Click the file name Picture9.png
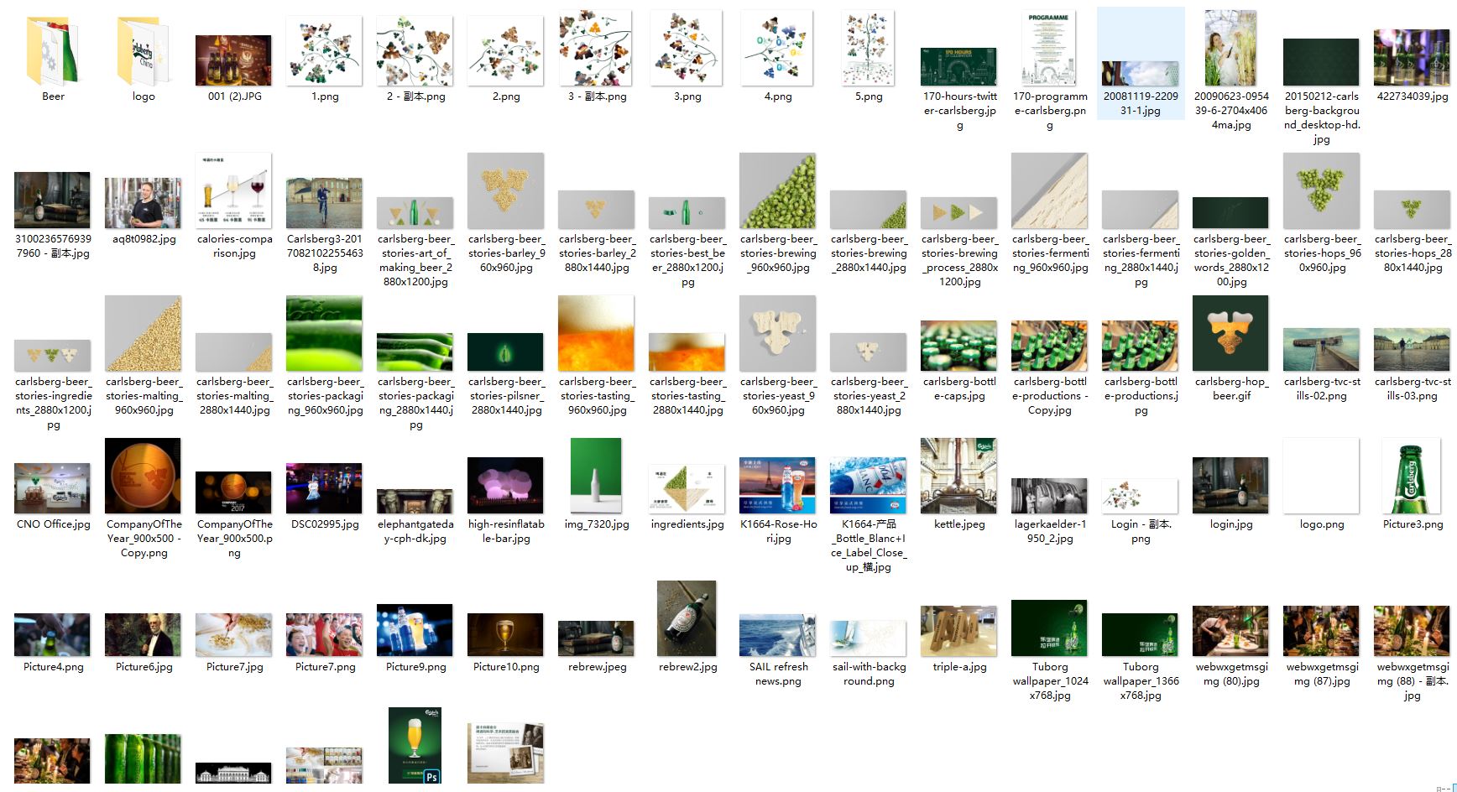1457x792 pixels. tap(415, 667)
